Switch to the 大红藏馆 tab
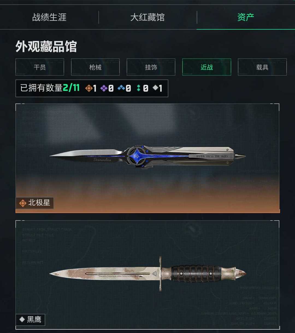Screen dimensions: 295x333 point(147,17)
